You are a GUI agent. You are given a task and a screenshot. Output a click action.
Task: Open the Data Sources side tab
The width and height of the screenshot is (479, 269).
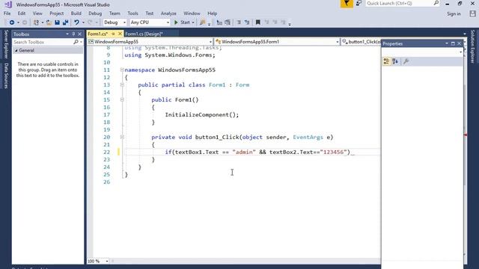pyautogui.click(x=6, y=75)
